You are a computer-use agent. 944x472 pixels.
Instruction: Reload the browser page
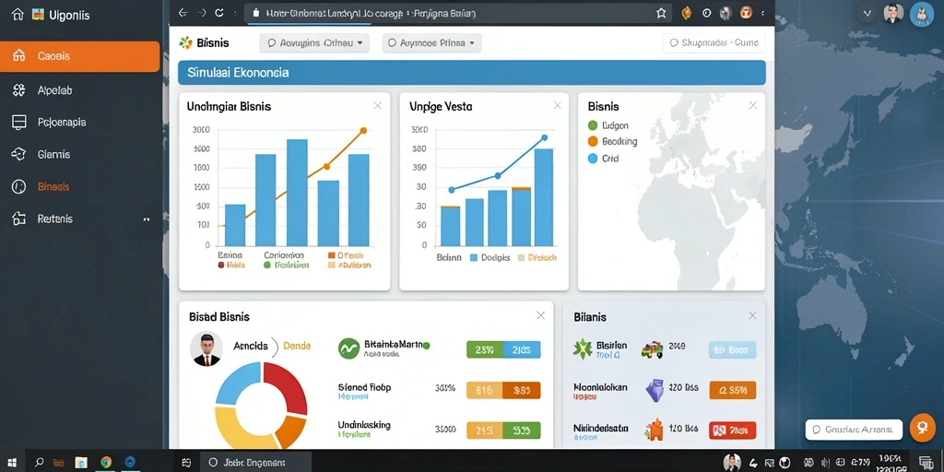tap(219, 13)
